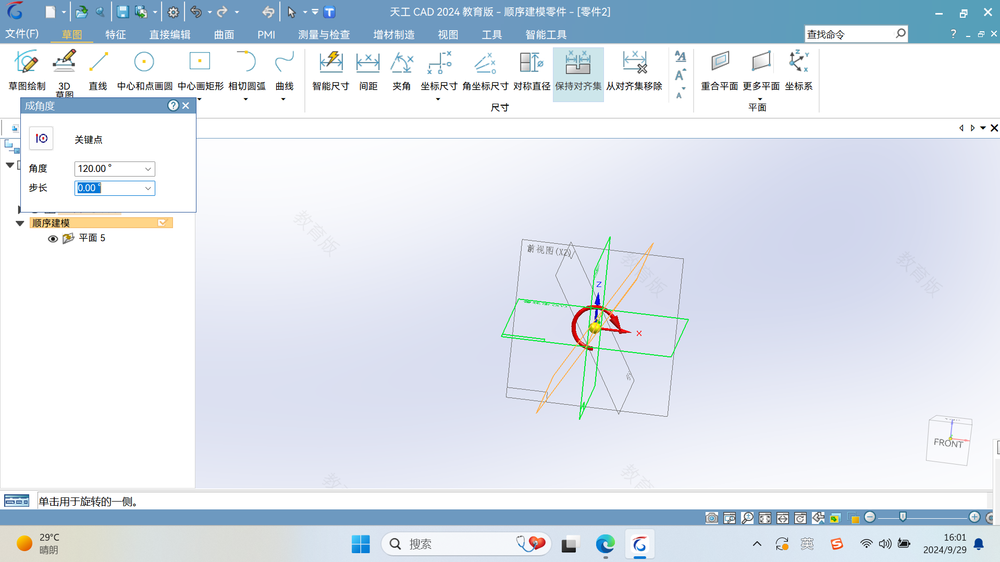Close the 成角度 dialog
Viewport: 1000px width, 562px height.
pyautogui.click(x=186, y=106)
